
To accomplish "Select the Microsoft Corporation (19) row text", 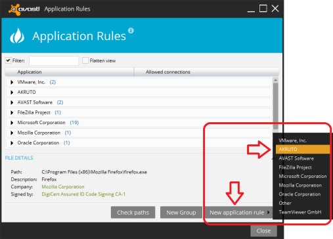I will click(x=48, y=123).
